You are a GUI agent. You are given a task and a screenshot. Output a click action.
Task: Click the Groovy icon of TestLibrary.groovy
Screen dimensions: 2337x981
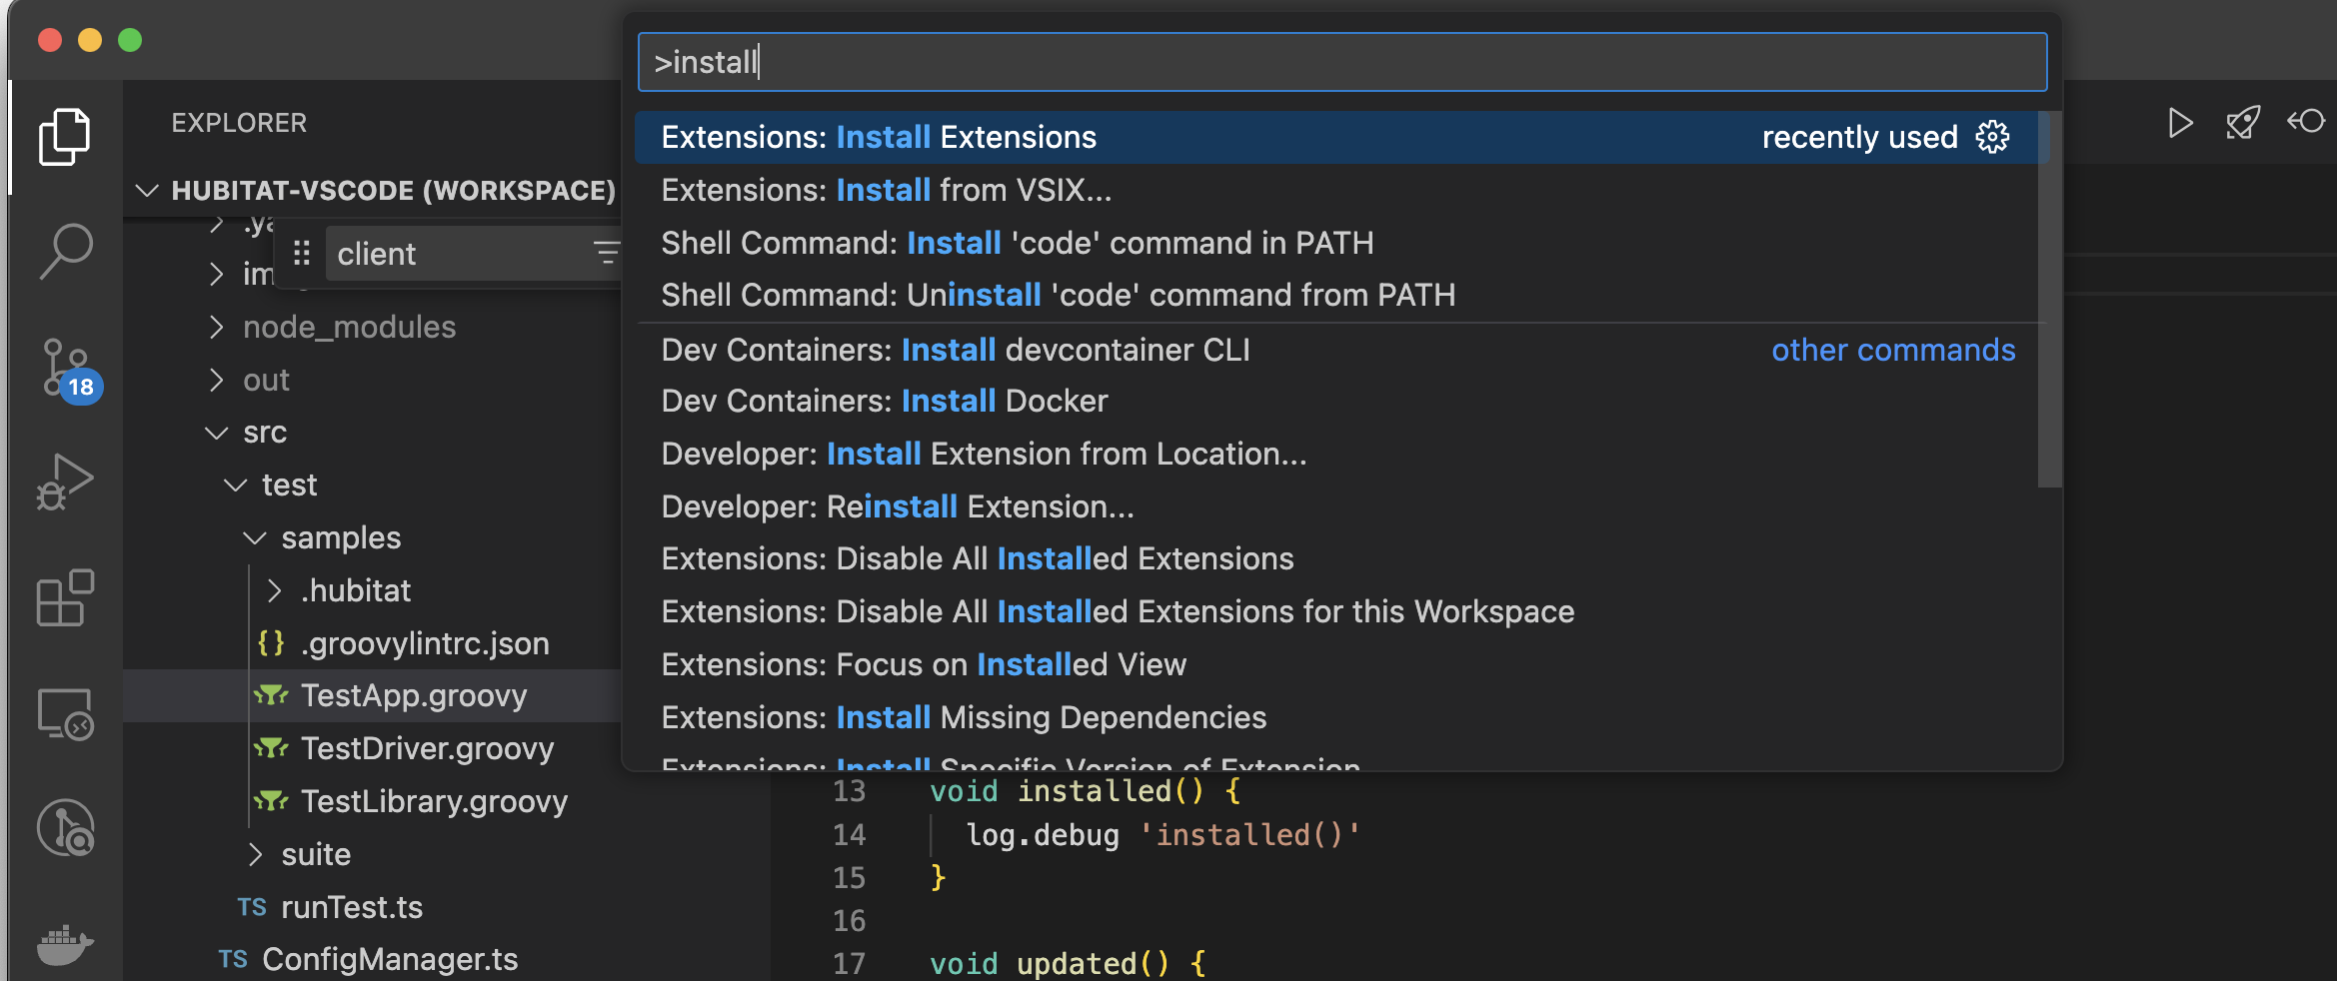coord(271,801)
